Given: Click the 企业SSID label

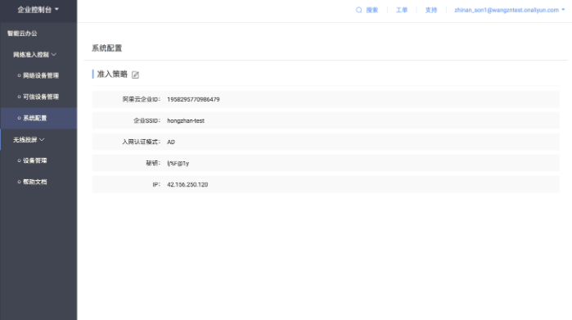Looking at the screenshot, I should tap(146, 121).
